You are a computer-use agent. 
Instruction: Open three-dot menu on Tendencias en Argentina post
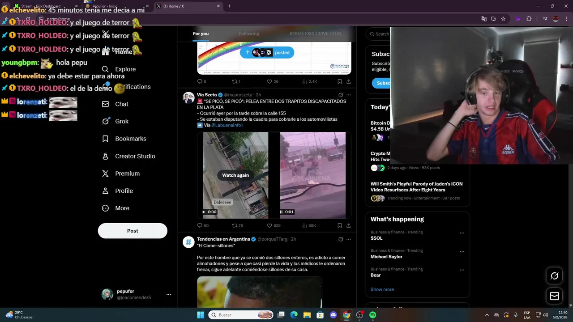click(349, 239)
